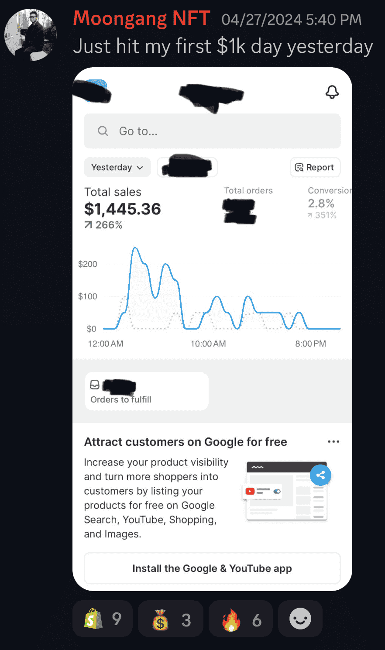
Task: Click the Total orders metric
Action: coord(248,191)
